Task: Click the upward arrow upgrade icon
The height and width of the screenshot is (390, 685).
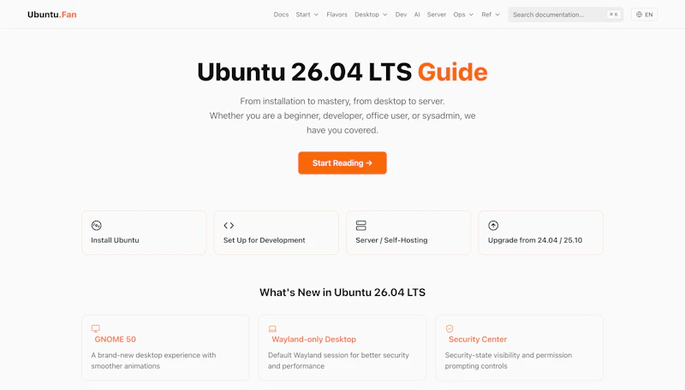Action: (493, 226)
